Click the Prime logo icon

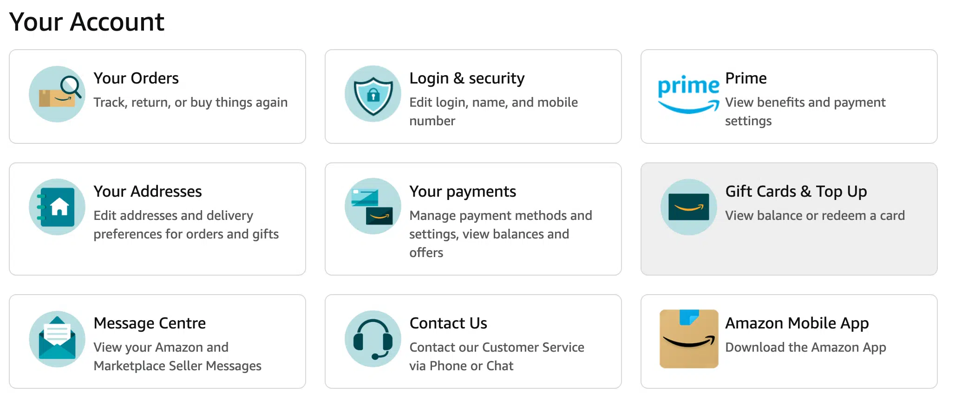pos(688,94)
